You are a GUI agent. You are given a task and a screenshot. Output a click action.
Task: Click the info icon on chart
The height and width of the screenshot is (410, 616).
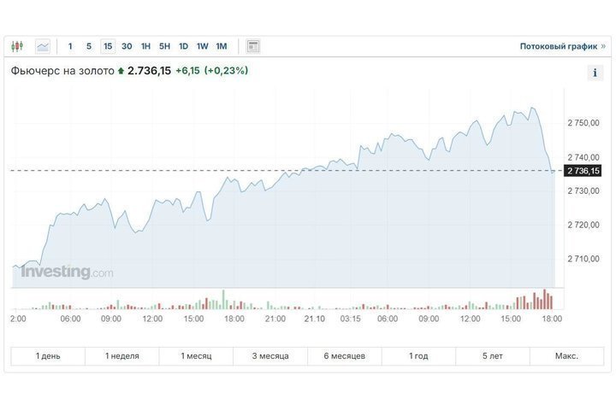click(595, 73)
